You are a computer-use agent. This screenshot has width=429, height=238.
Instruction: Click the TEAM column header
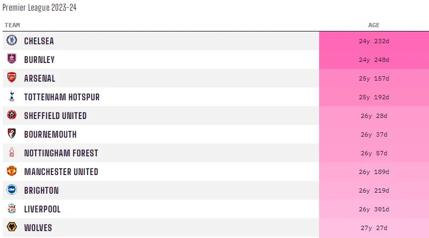pos(12,25)
